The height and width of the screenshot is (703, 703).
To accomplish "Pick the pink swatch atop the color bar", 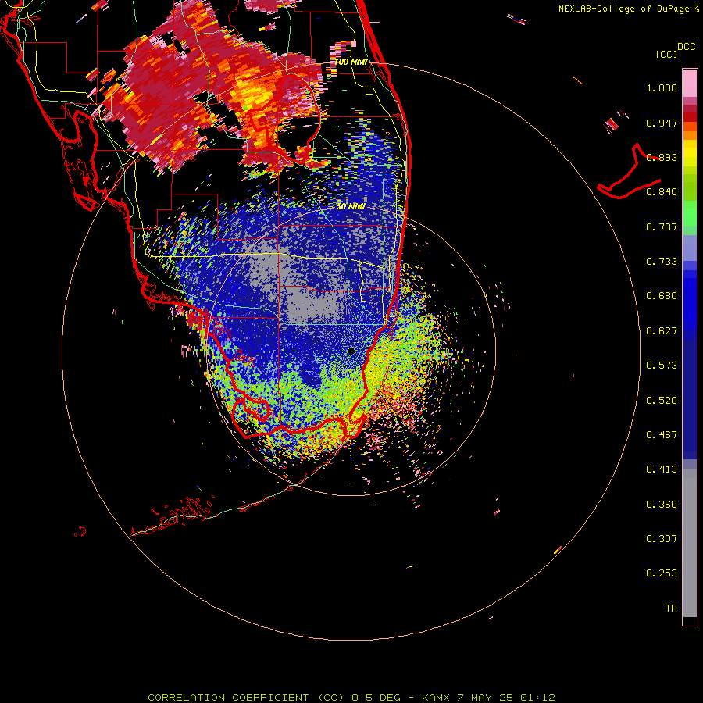I will 690,83.
